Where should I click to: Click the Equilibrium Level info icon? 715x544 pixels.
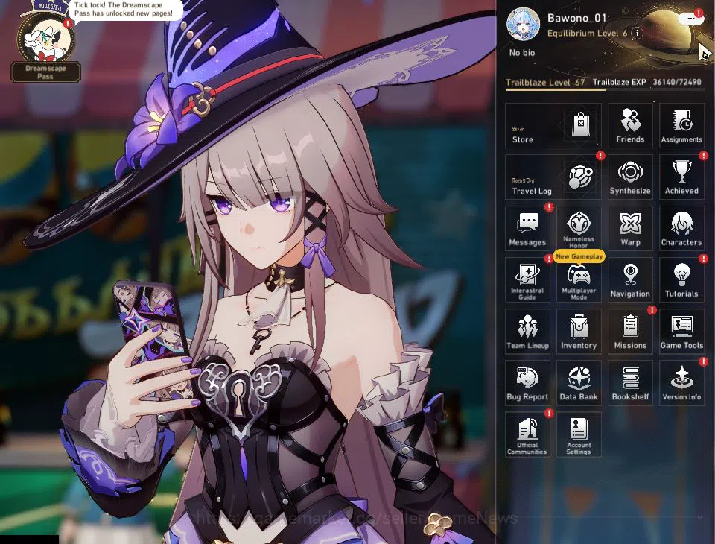pyautogui.click(x=637, y=34)
